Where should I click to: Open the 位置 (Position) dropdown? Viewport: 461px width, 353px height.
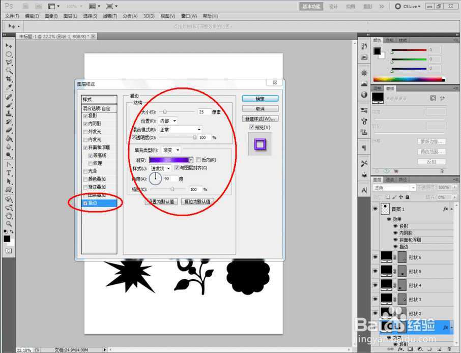point(168,121)
